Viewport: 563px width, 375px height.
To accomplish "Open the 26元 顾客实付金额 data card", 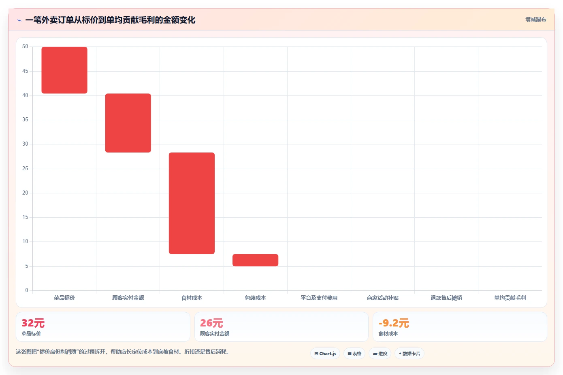I will (x=281, y=327).
